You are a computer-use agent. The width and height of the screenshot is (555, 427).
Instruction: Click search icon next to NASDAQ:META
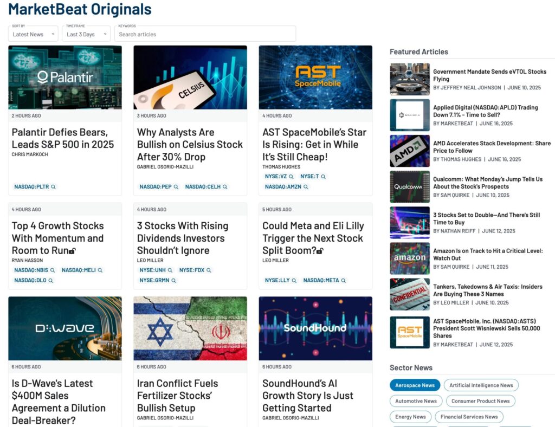tap(344, 281)
